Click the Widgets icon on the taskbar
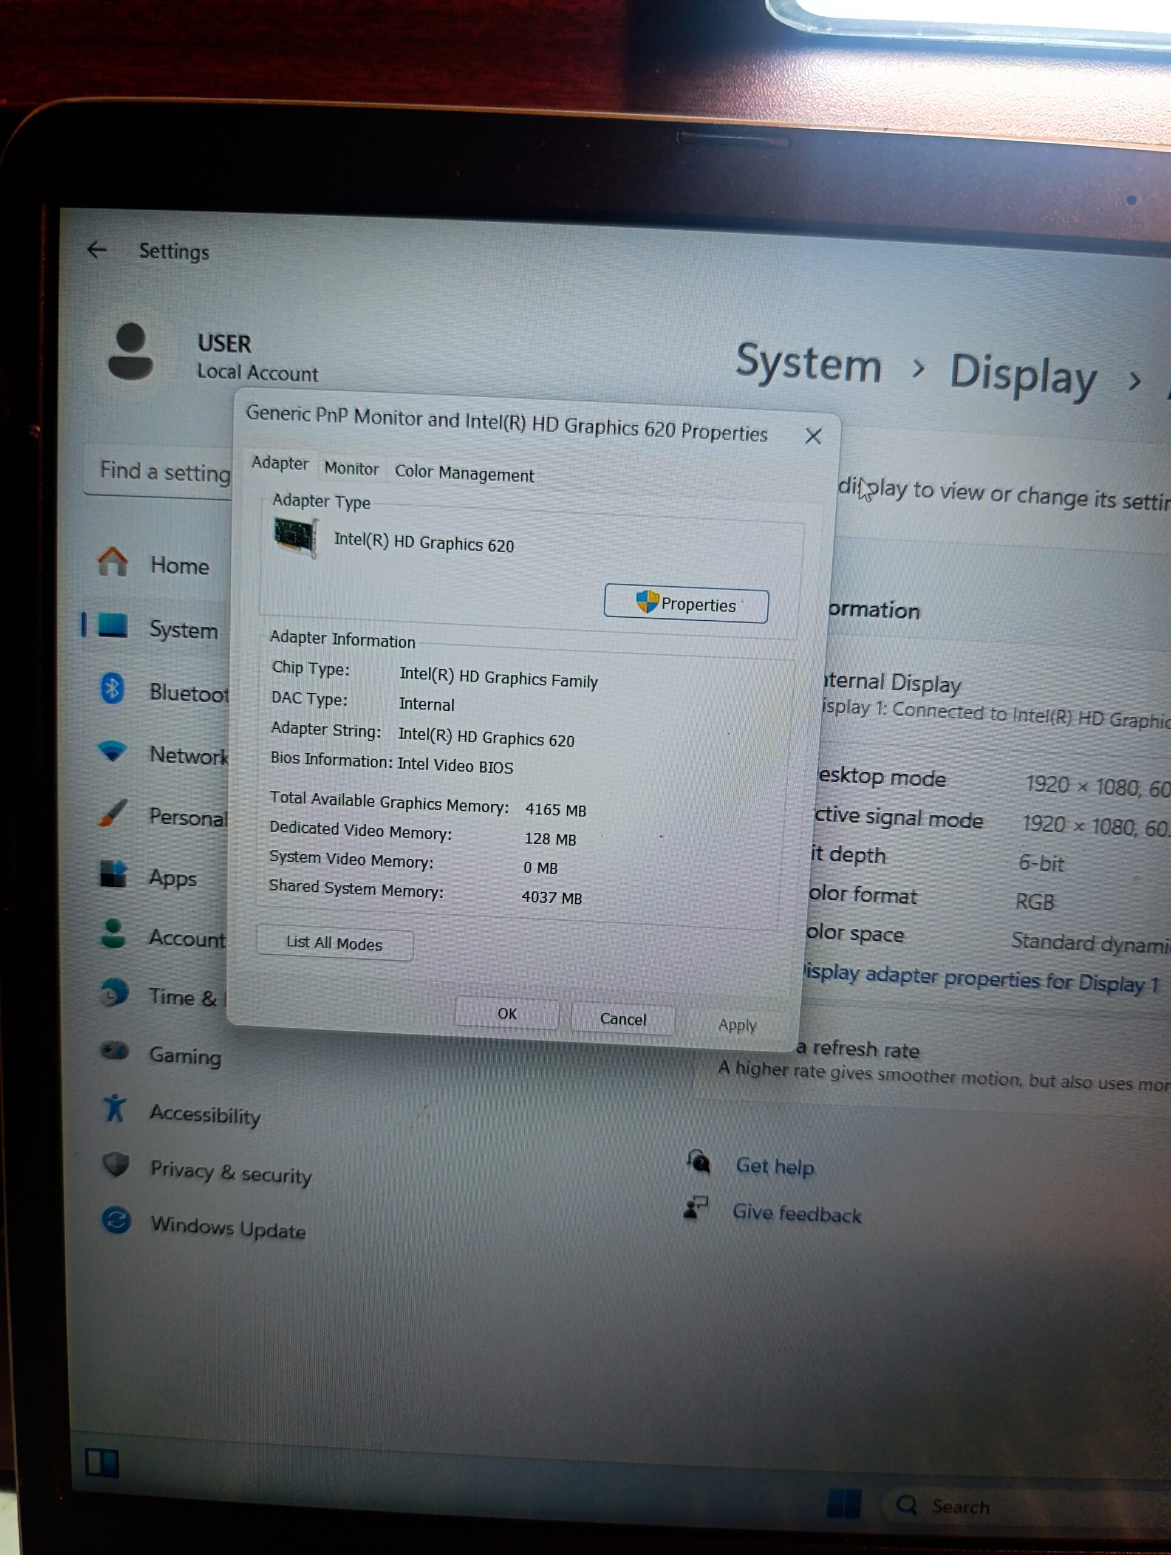 click(102, 1463)
